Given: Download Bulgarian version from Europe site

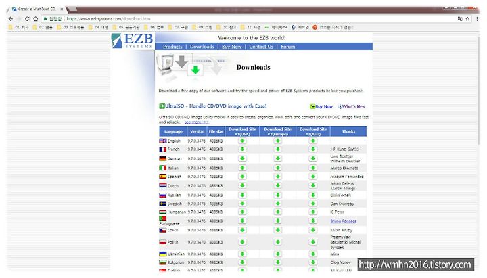Looking at the screenshot, I should tap(278, 262).
